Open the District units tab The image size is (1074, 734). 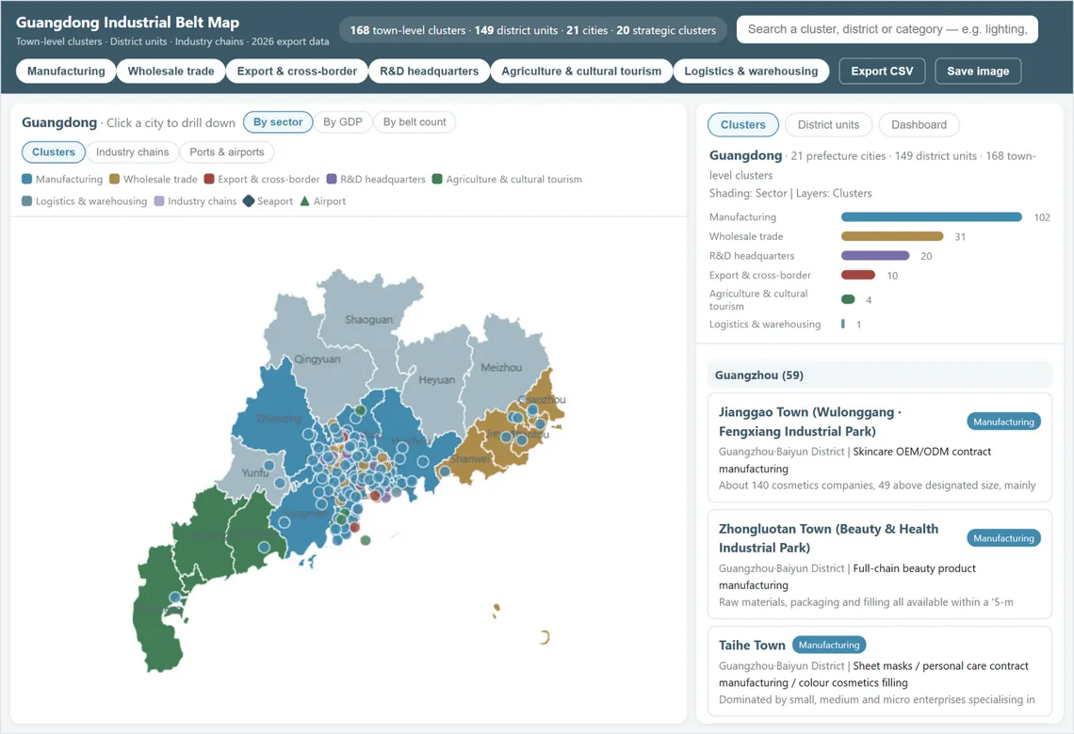(x=828, y=124)
